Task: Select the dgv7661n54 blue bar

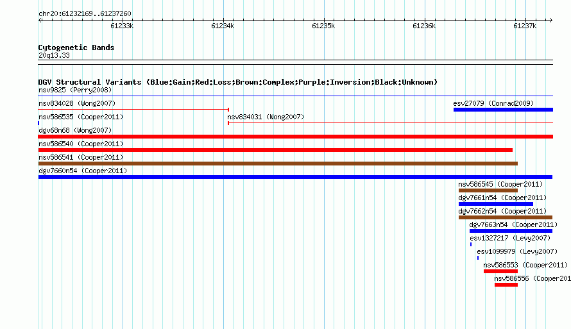Action: tap(496, 204)
